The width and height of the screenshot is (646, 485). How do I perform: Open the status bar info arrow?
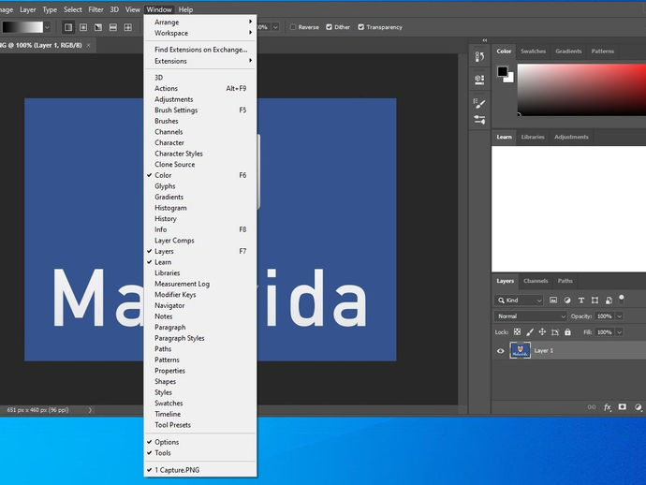(90, 409)
